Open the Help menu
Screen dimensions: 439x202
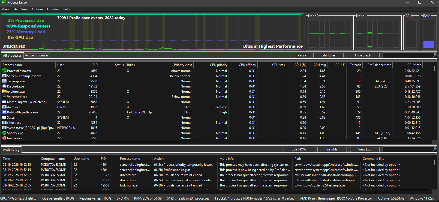(x=66, y=9)
